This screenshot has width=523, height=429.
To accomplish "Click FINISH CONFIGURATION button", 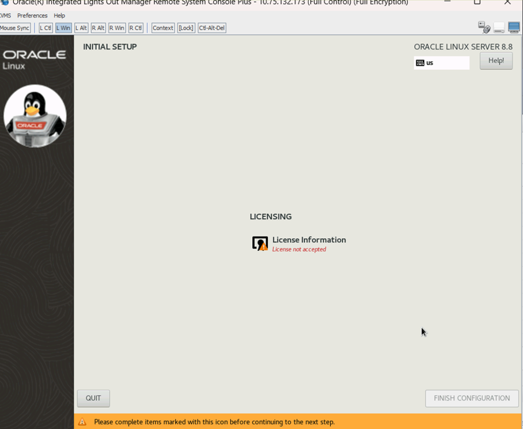I will click(472, 398).
